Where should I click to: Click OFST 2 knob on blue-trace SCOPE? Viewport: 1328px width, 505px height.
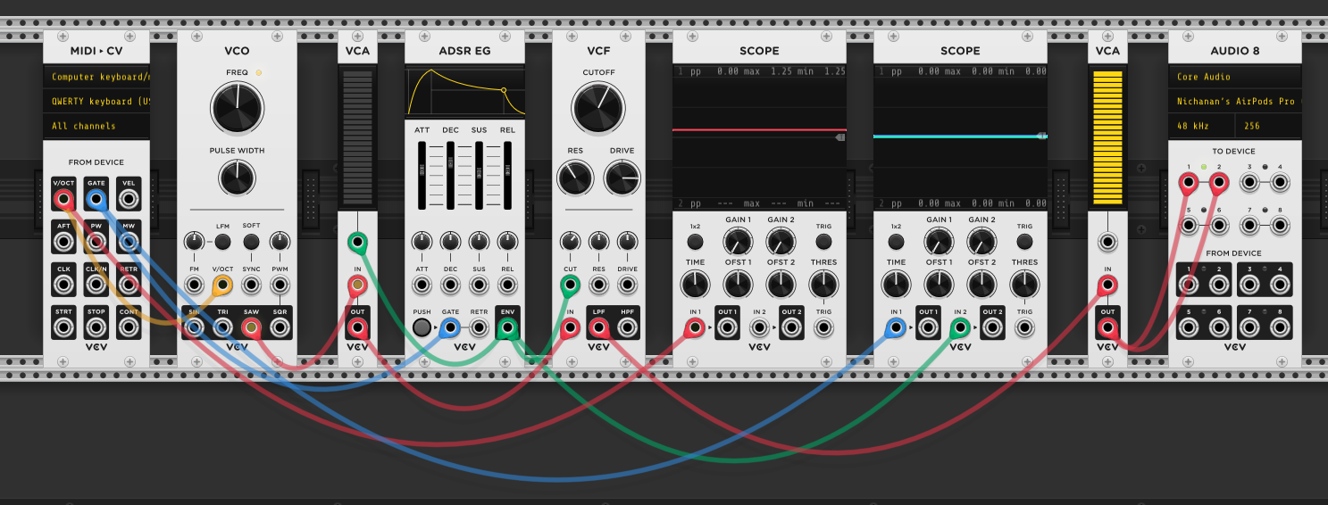point(981,284)
